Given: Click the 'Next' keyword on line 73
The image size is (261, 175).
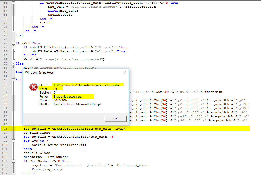Looking at the screenshot, I should click(x=20, y=35).
